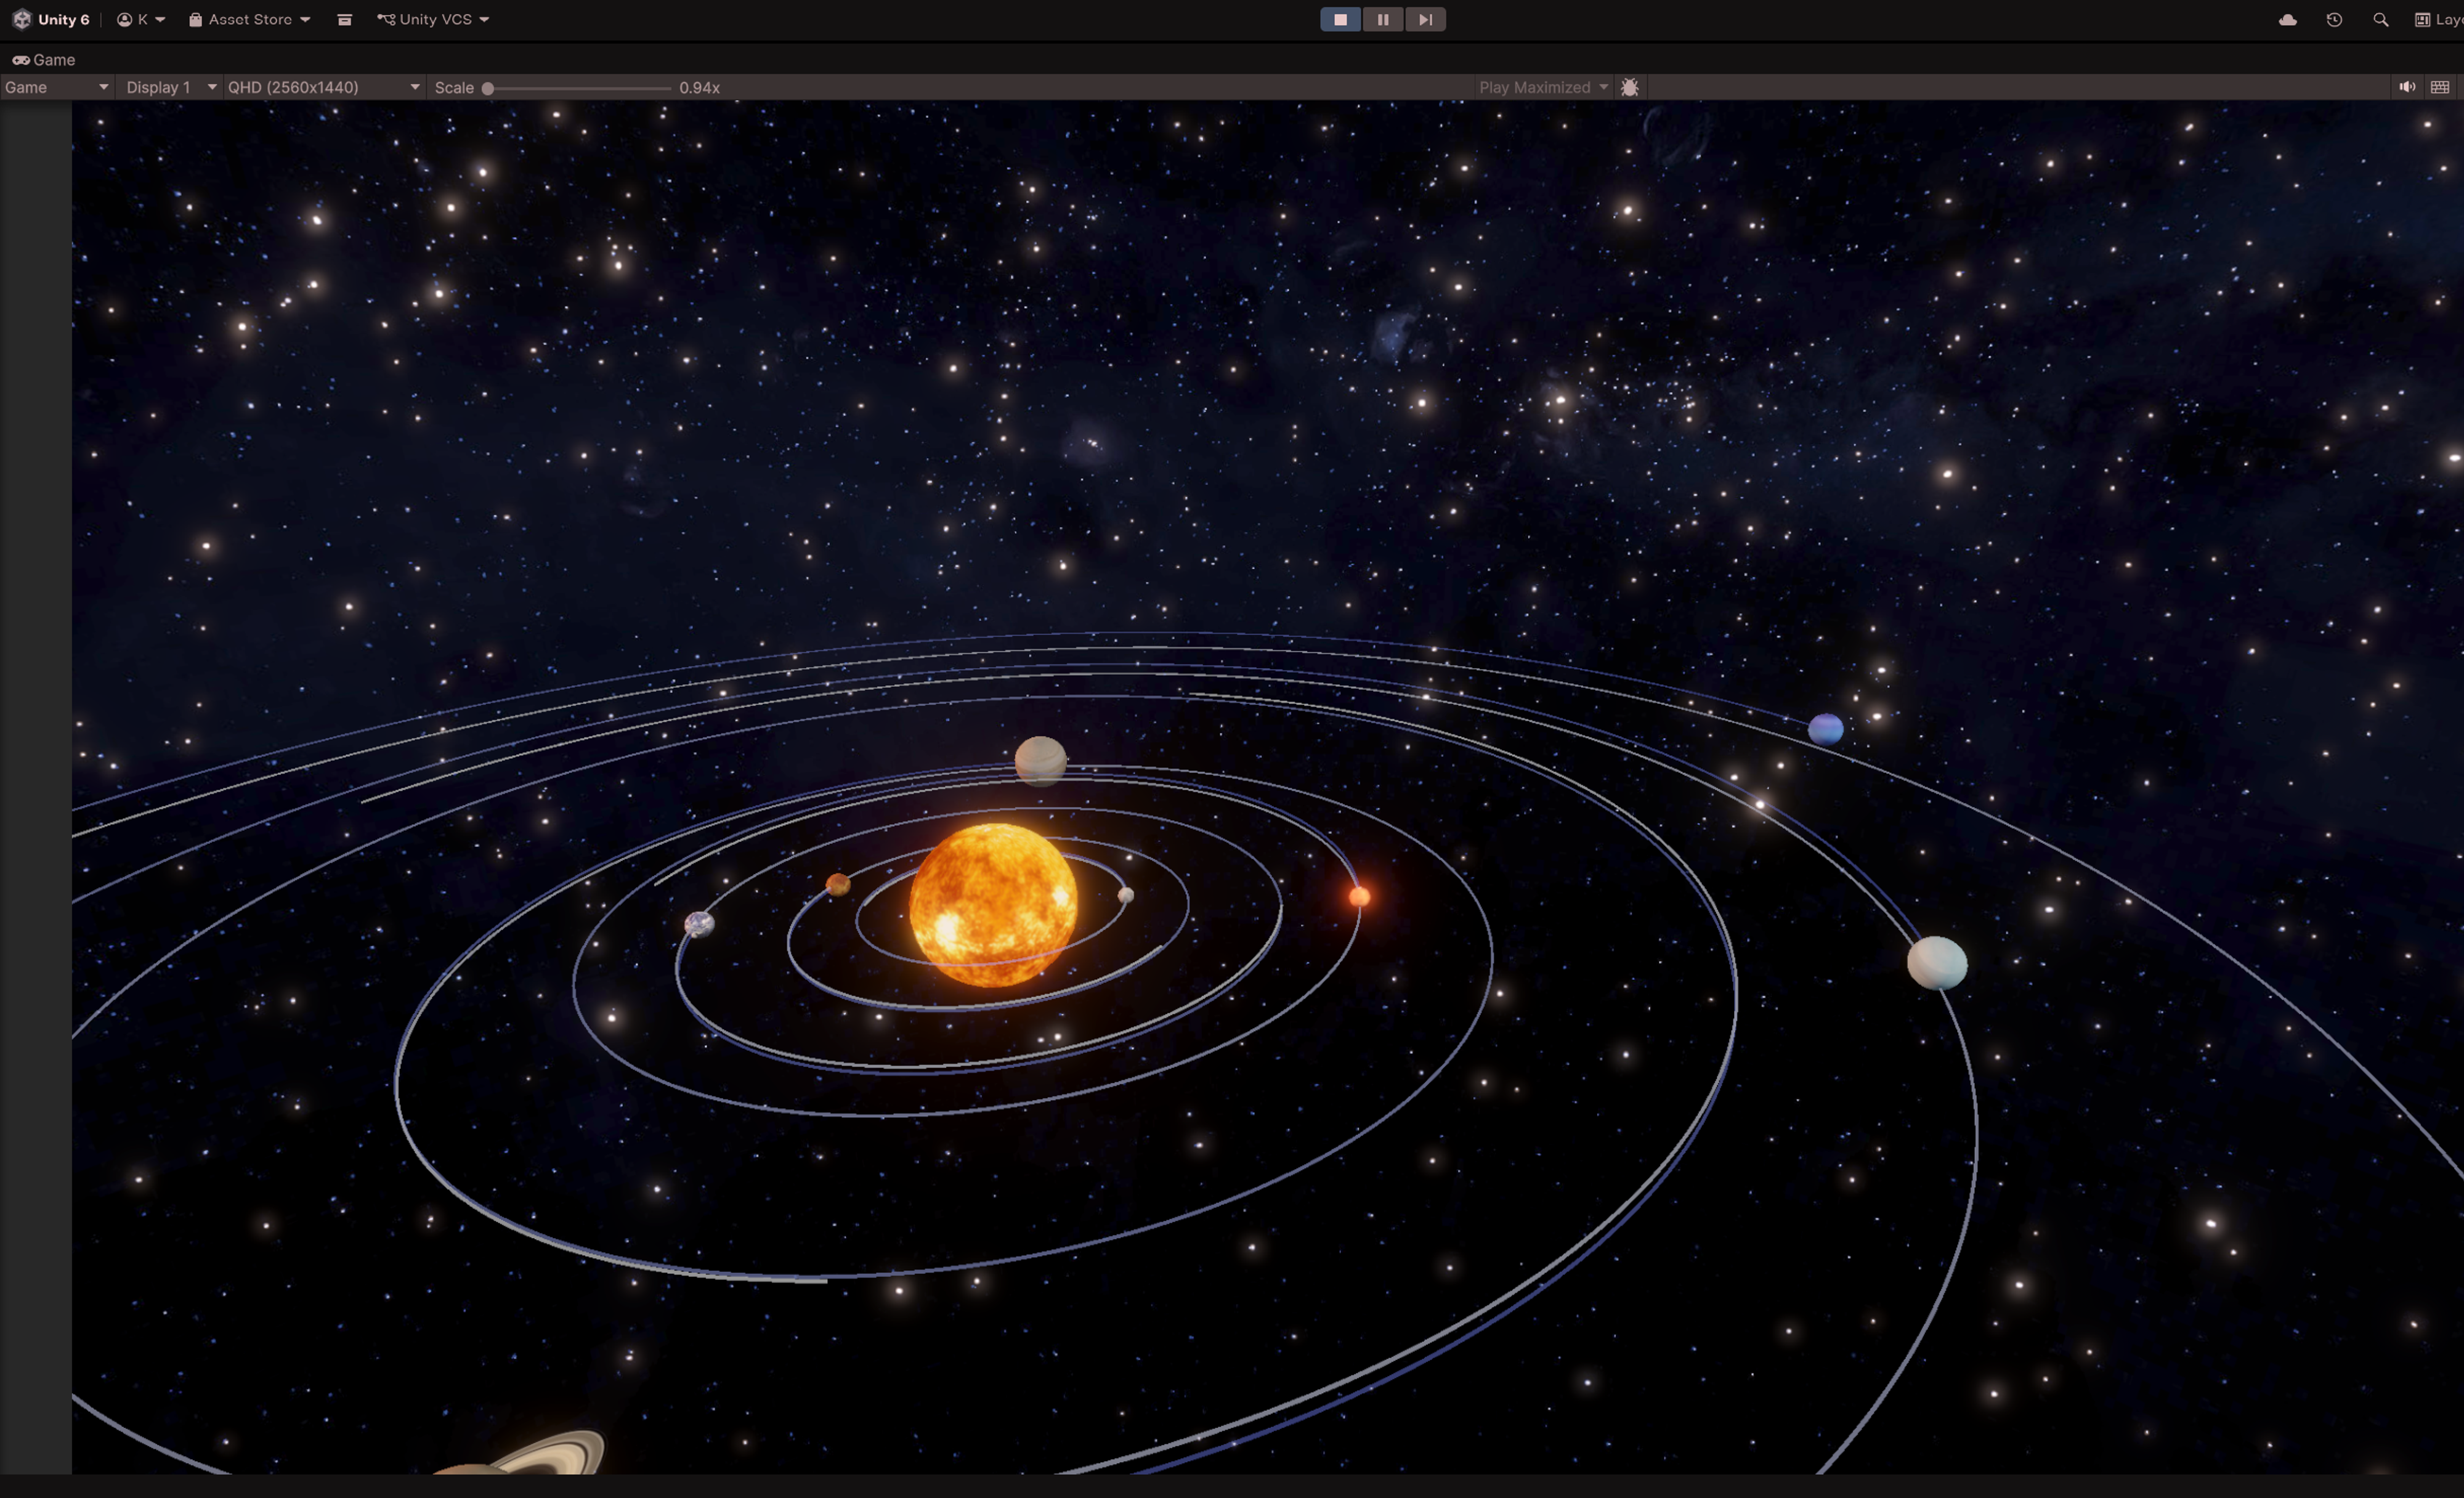Open the Display 1 dropdown
Screen dimensions: 2464x1498
click(x=170, y=87)
